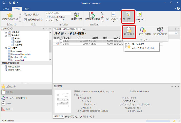This screenshot has width=181, height=123.
Task: Click the クイック検索 input field
Action: click(58, 13)
